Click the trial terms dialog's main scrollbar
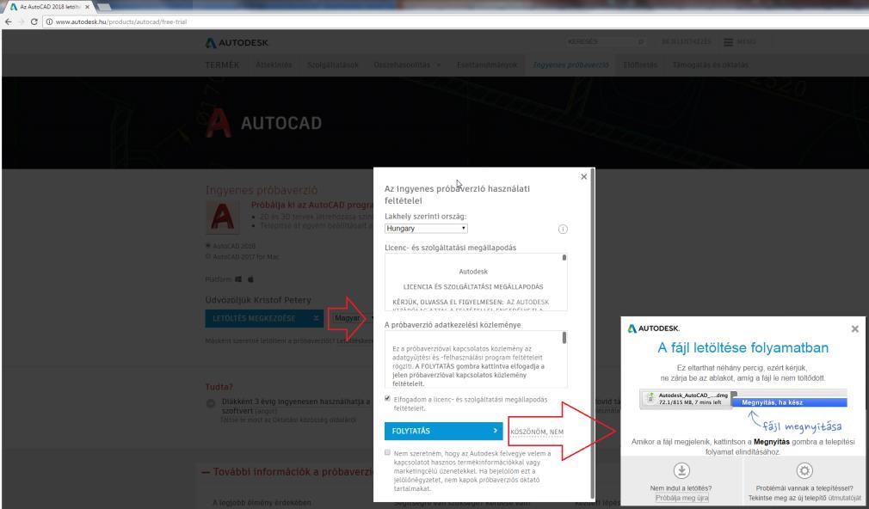869x509 pixels. [x=593, y=334]
